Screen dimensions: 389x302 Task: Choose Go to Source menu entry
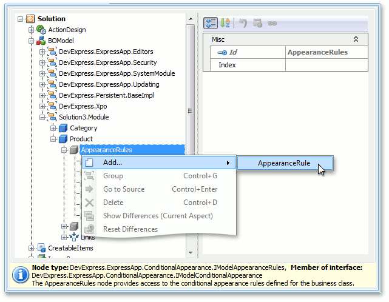click(159, 189)
